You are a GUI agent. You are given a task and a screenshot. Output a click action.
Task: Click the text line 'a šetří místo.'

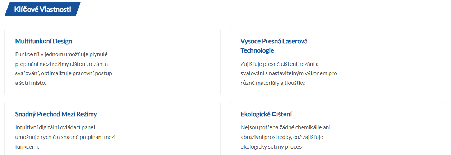point(31,83)
